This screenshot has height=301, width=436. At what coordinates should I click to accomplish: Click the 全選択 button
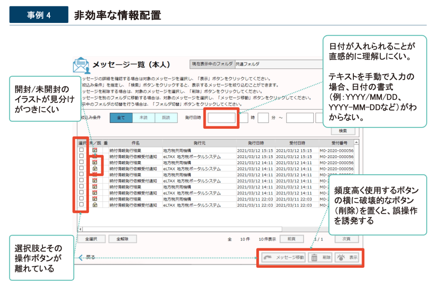tap(92, 239)
